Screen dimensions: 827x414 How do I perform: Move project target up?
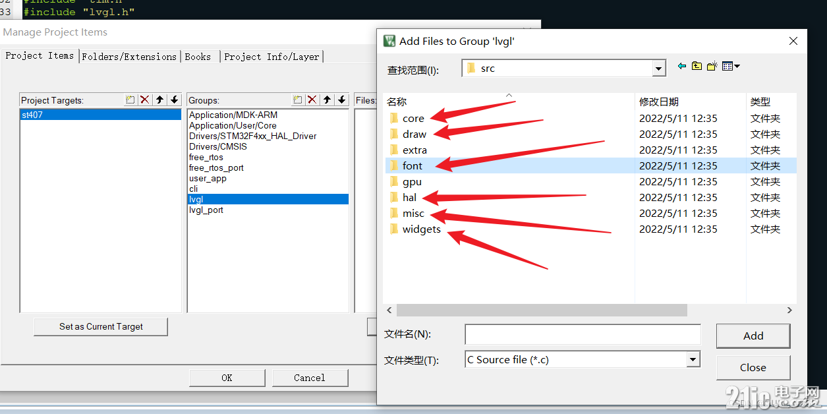160,100
